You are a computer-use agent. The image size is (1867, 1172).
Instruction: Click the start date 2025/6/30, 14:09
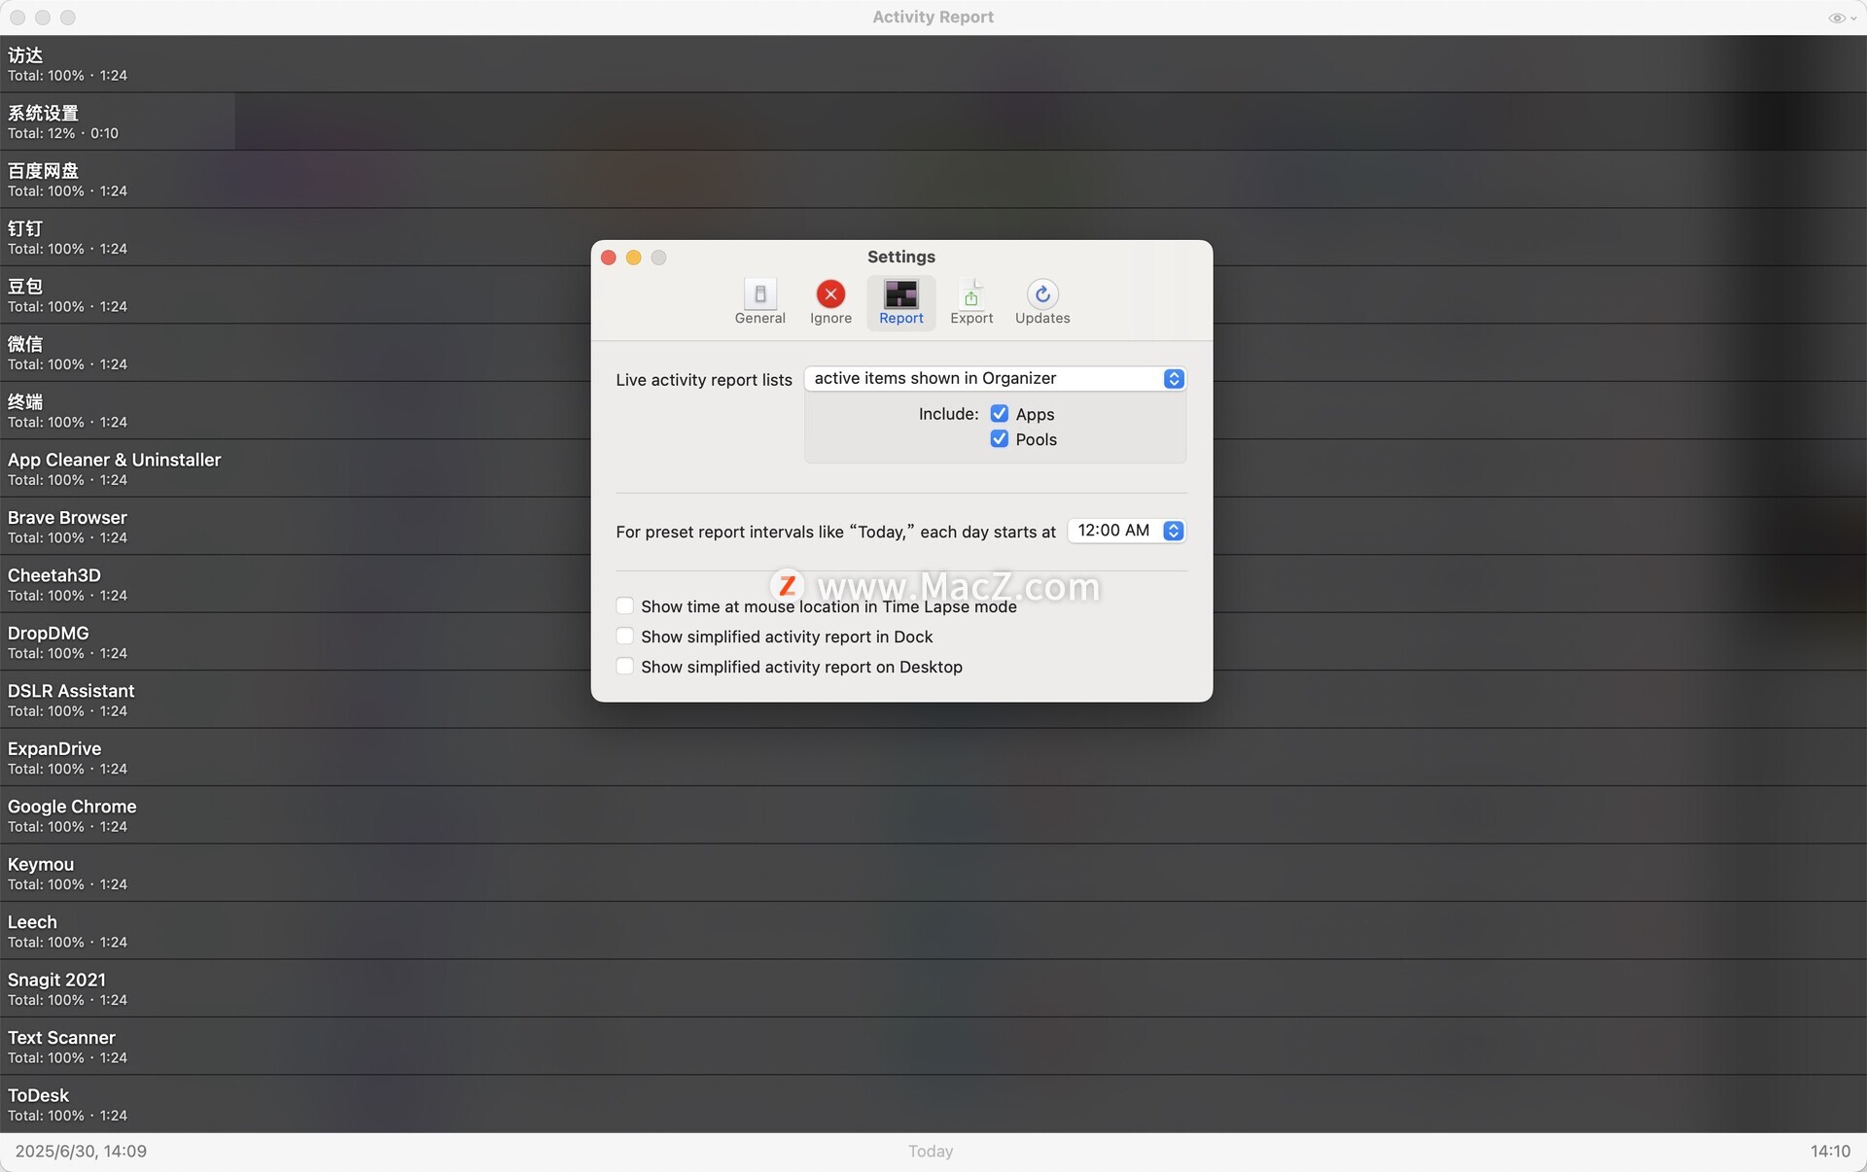click(81, 1152)
